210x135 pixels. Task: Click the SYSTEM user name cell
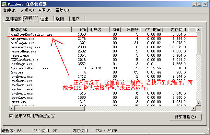click(95, 68)
